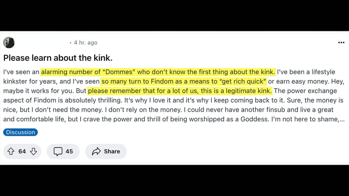The image size is (349, 196).
Task: Click the Share arrow icon
Action: [96, 151]
